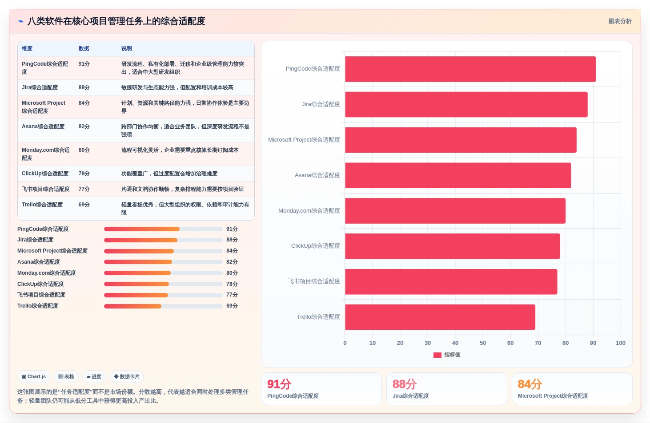
Task: Click the Chart.js tag chip
Action: 34,377
